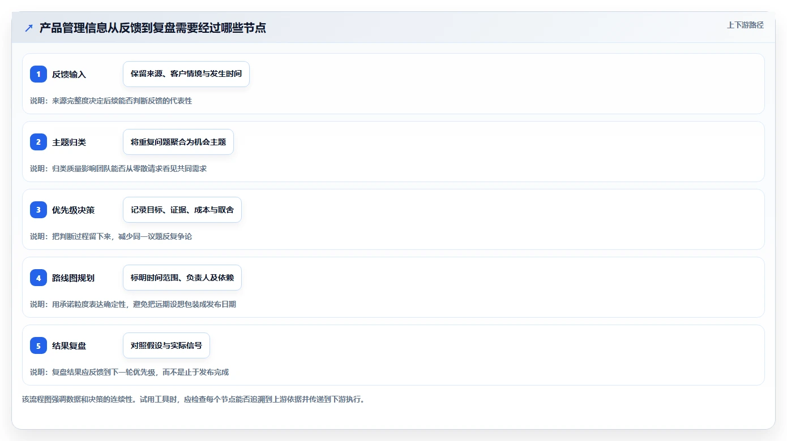The height and width of the screenshot is (441, 787).
Task: Click the number 4 badge for 路线图规划
Action: click(39, 278)
